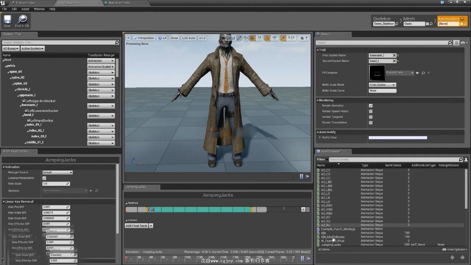Open pelvis AnimationScaled retarget dropdown
The width and height of the screenshot is (471, 265).
pos(101,67)
